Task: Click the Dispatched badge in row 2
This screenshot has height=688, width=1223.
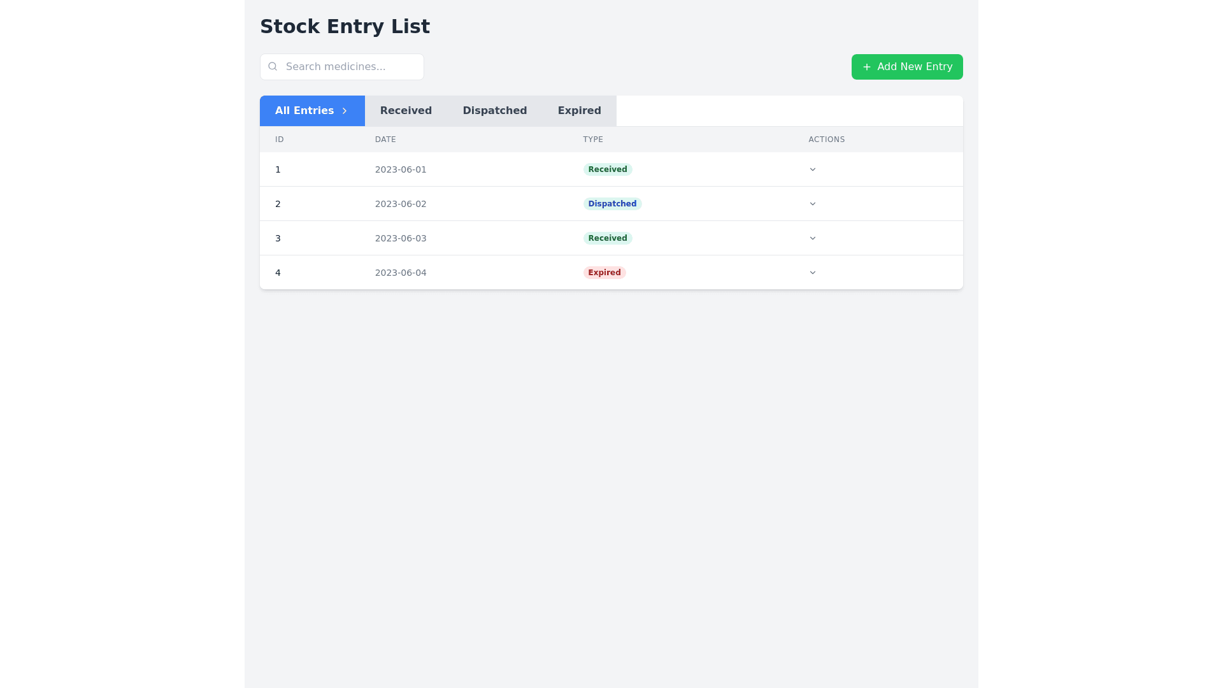Action: tap(611, 204)
